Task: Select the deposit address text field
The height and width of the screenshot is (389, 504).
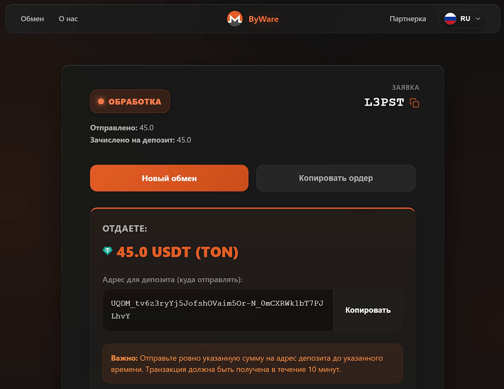Action: point(218,310)
